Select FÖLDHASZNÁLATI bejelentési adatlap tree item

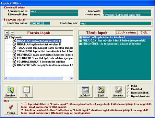tap(41, 62)
